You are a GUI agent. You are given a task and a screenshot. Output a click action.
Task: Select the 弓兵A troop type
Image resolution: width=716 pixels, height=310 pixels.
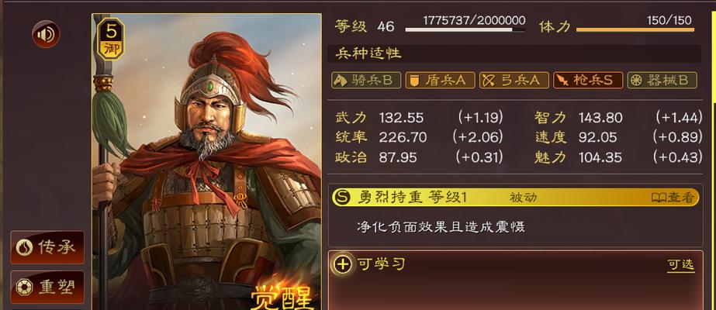coord(514,81)
